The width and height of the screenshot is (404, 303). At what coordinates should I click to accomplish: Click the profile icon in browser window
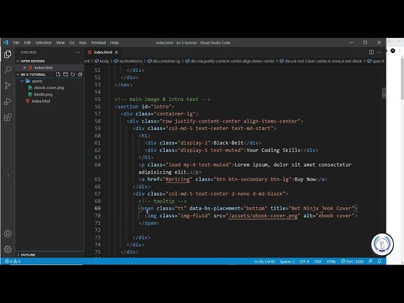pos(393,50)
